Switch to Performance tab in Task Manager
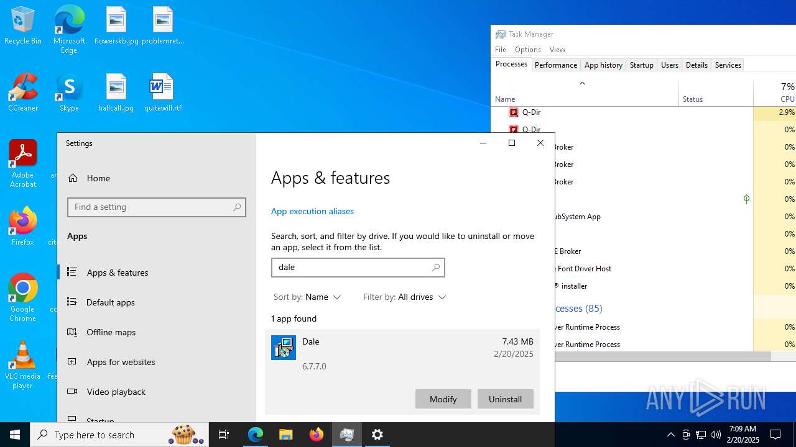This screenshot has height=447, width=796. [x=556, y=65]
